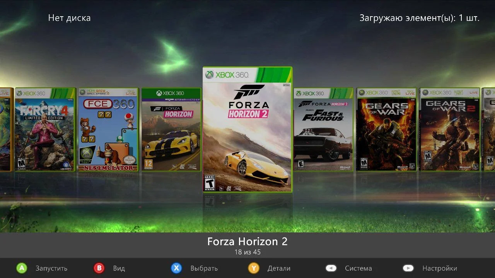Select the FCE 360 NES Emulator cover
The image size is (495, 278).
pos(108,129)
